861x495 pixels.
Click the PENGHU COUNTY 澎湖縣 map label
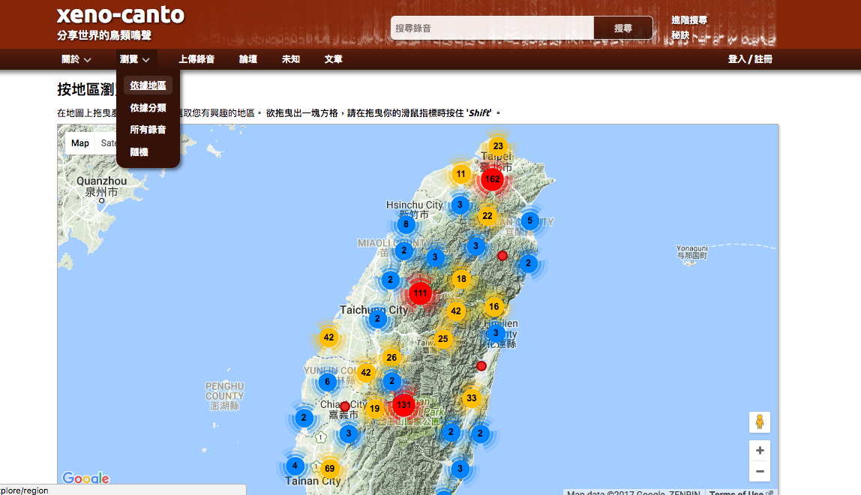[224, 396]
